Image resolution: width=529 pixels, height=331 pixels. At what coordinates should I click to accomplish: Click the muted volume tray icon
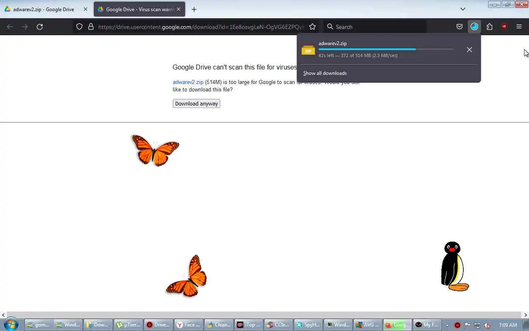coord(488,325)
